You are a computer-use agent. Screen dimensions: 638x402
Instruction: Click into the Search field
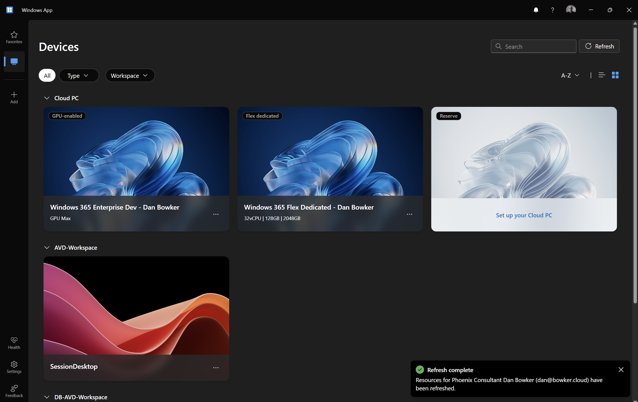coord(534,46)
